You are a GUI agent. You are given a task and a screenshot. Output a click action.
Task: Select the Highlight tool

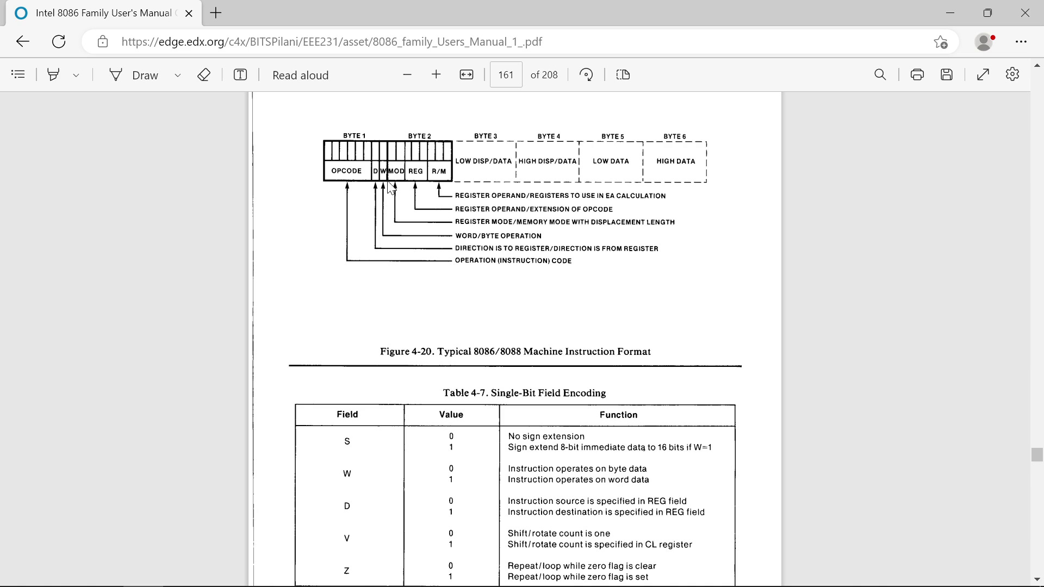(53, 74)
